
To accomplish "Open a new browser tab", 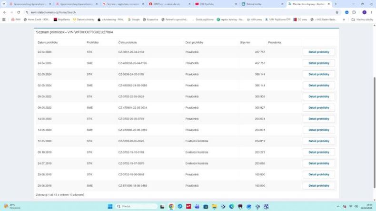I will coord(336,4).
